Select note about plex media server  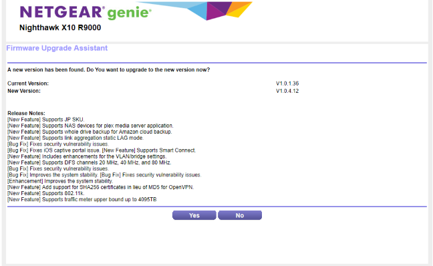pyautogui.click(x=90, y=126)
